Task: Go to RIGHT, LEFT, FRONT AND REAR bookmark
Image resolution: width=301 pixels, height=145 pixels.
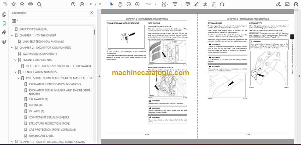Action: coord(58,66)
